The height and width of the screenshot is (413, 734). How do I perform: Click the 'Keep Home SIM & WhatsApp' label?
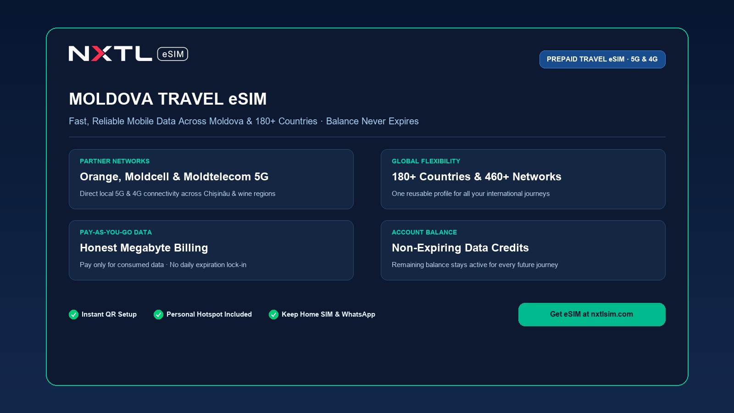click(328, 314)
